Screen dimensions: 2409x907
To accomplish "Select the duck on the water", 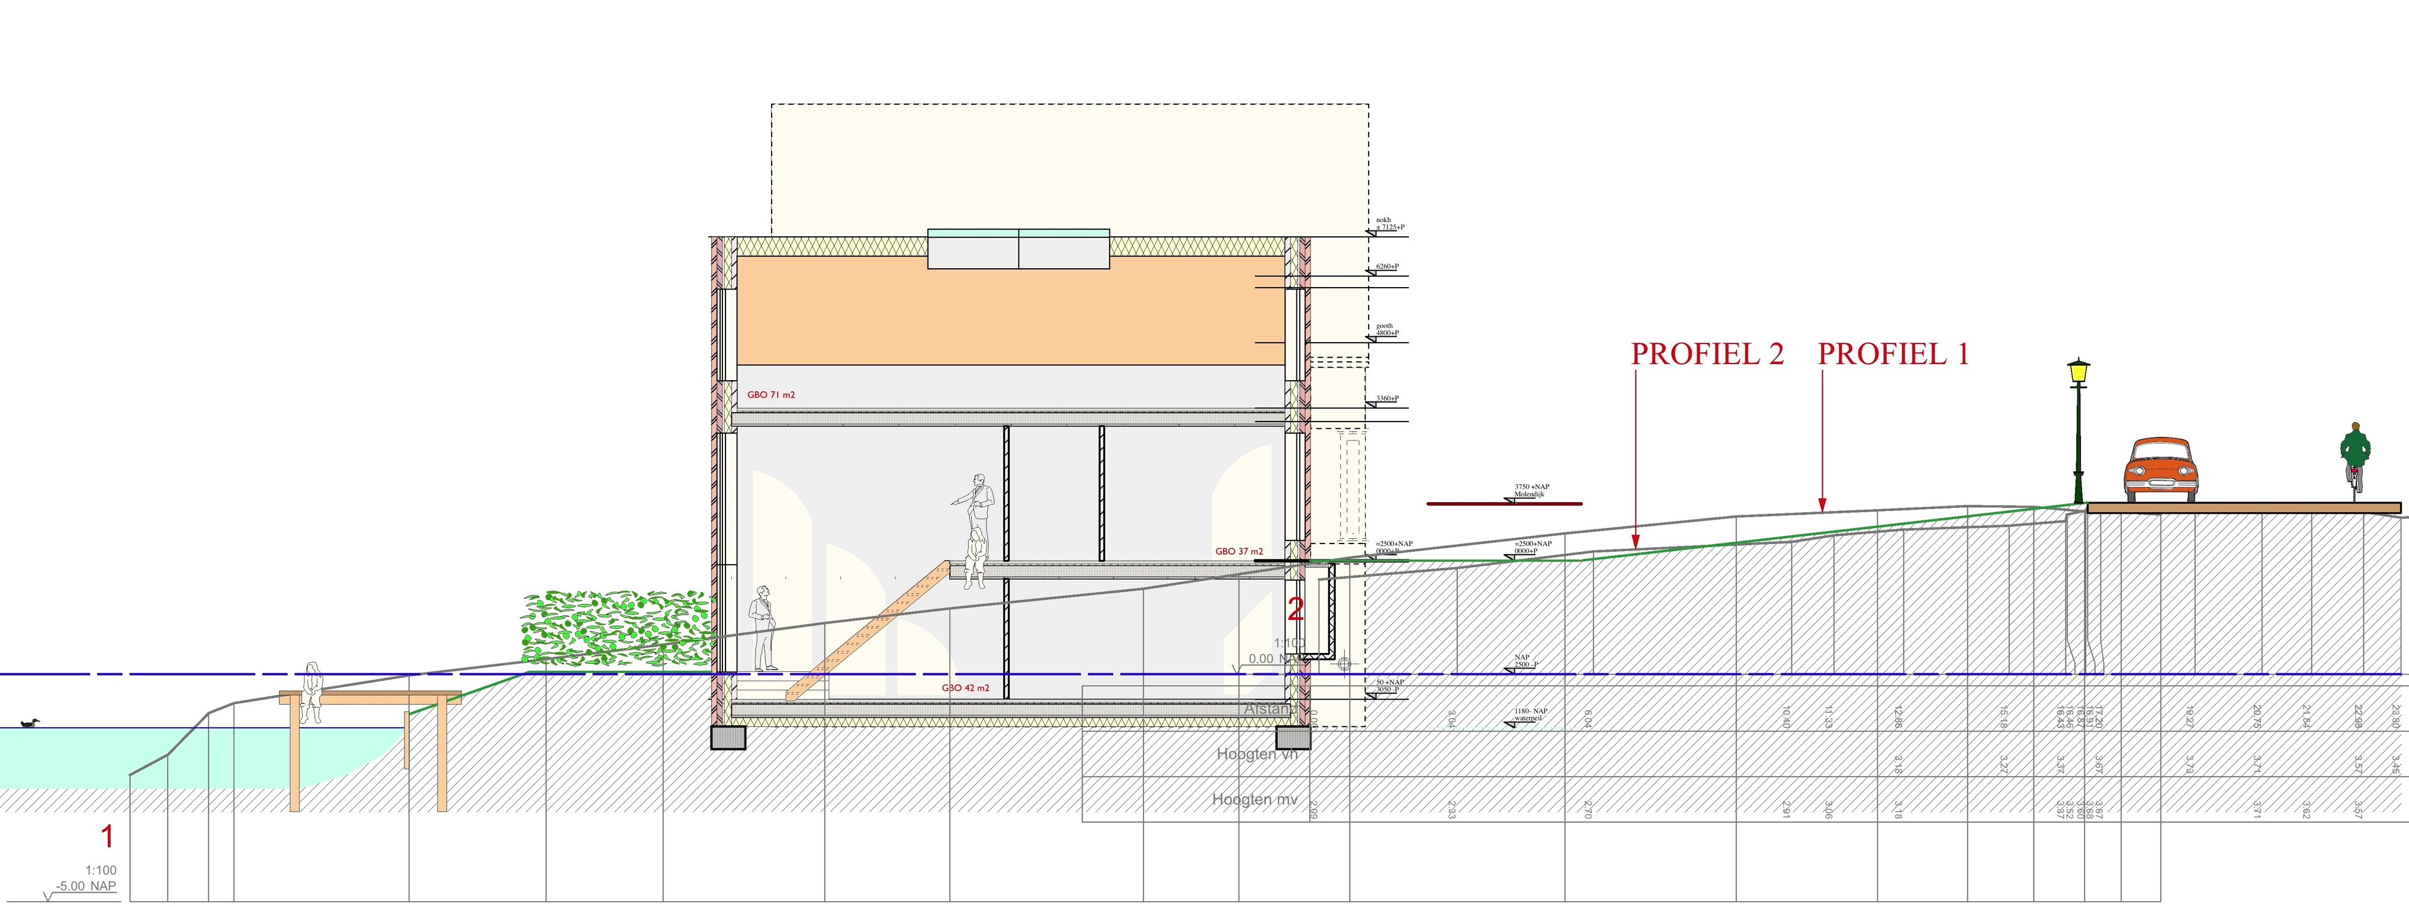I will coord(31,723).
